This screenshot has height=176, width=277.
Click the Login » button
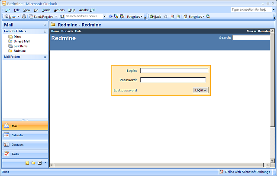coord(200,90)
